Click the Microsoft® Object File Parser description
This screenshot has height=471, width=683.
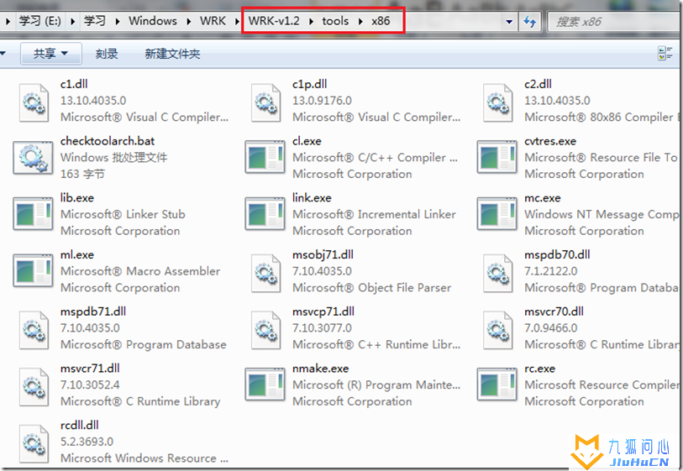[372, 288]
